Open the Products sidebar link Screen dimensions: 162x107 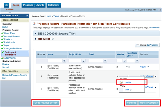pos(8,39)
